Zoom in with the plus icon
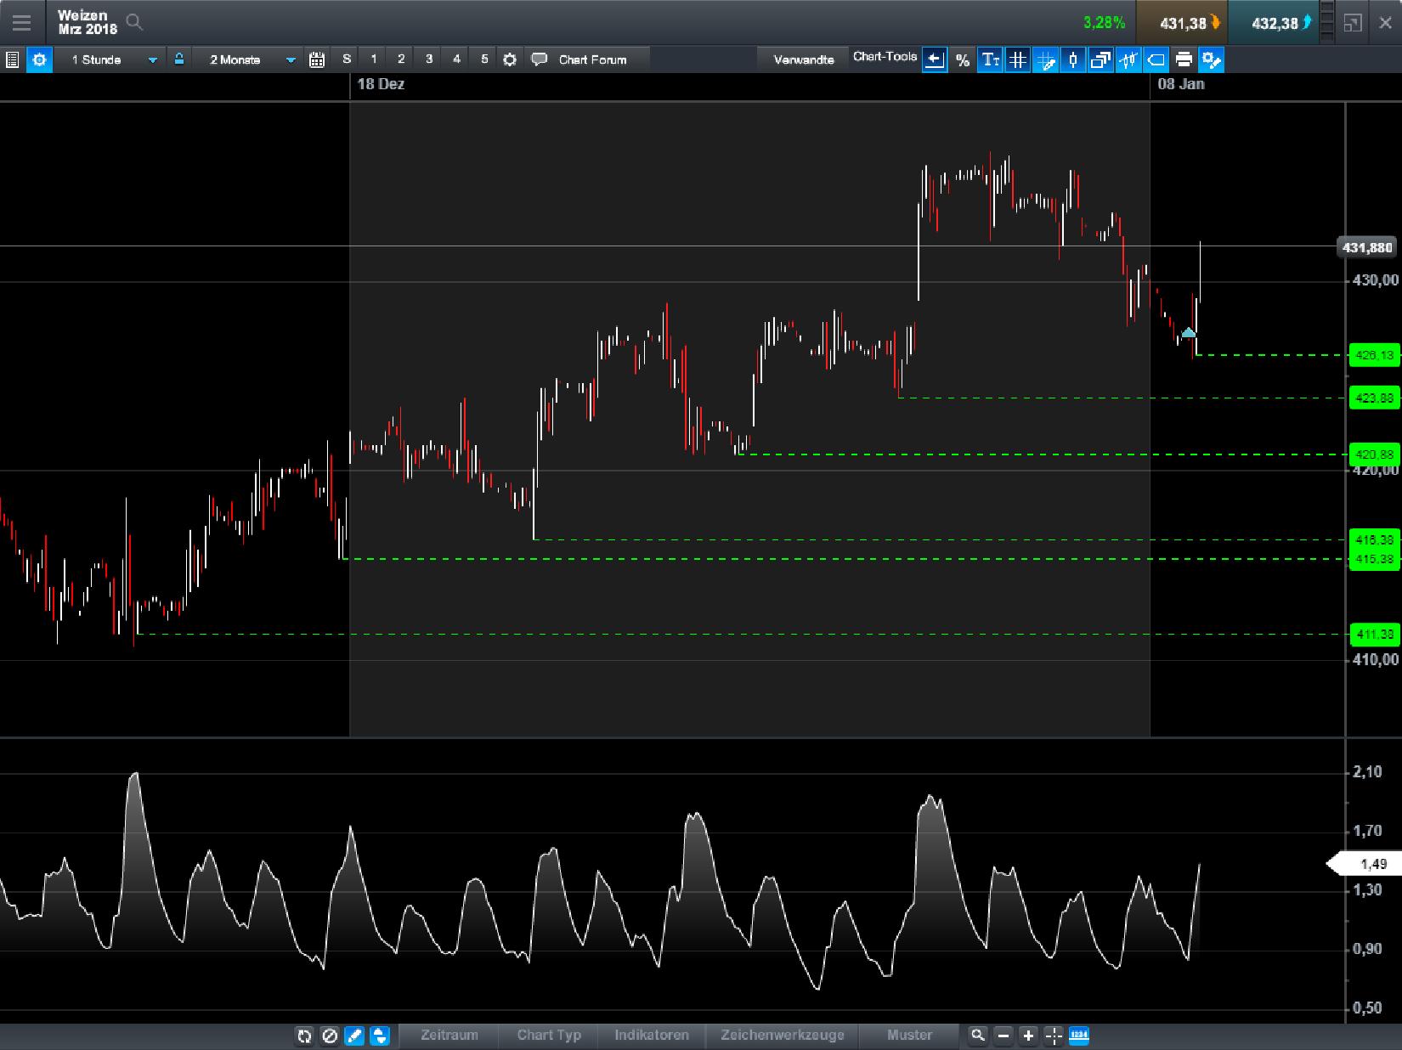The image size is (1402, 1050). (x=1028, y=1036)
